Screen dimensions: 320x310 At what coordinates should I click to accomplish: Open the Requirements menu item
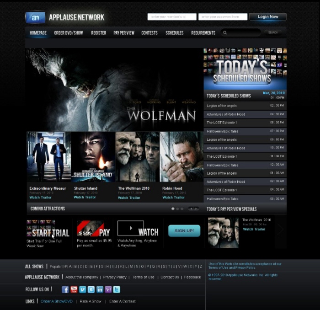click(x=203, y=33)
